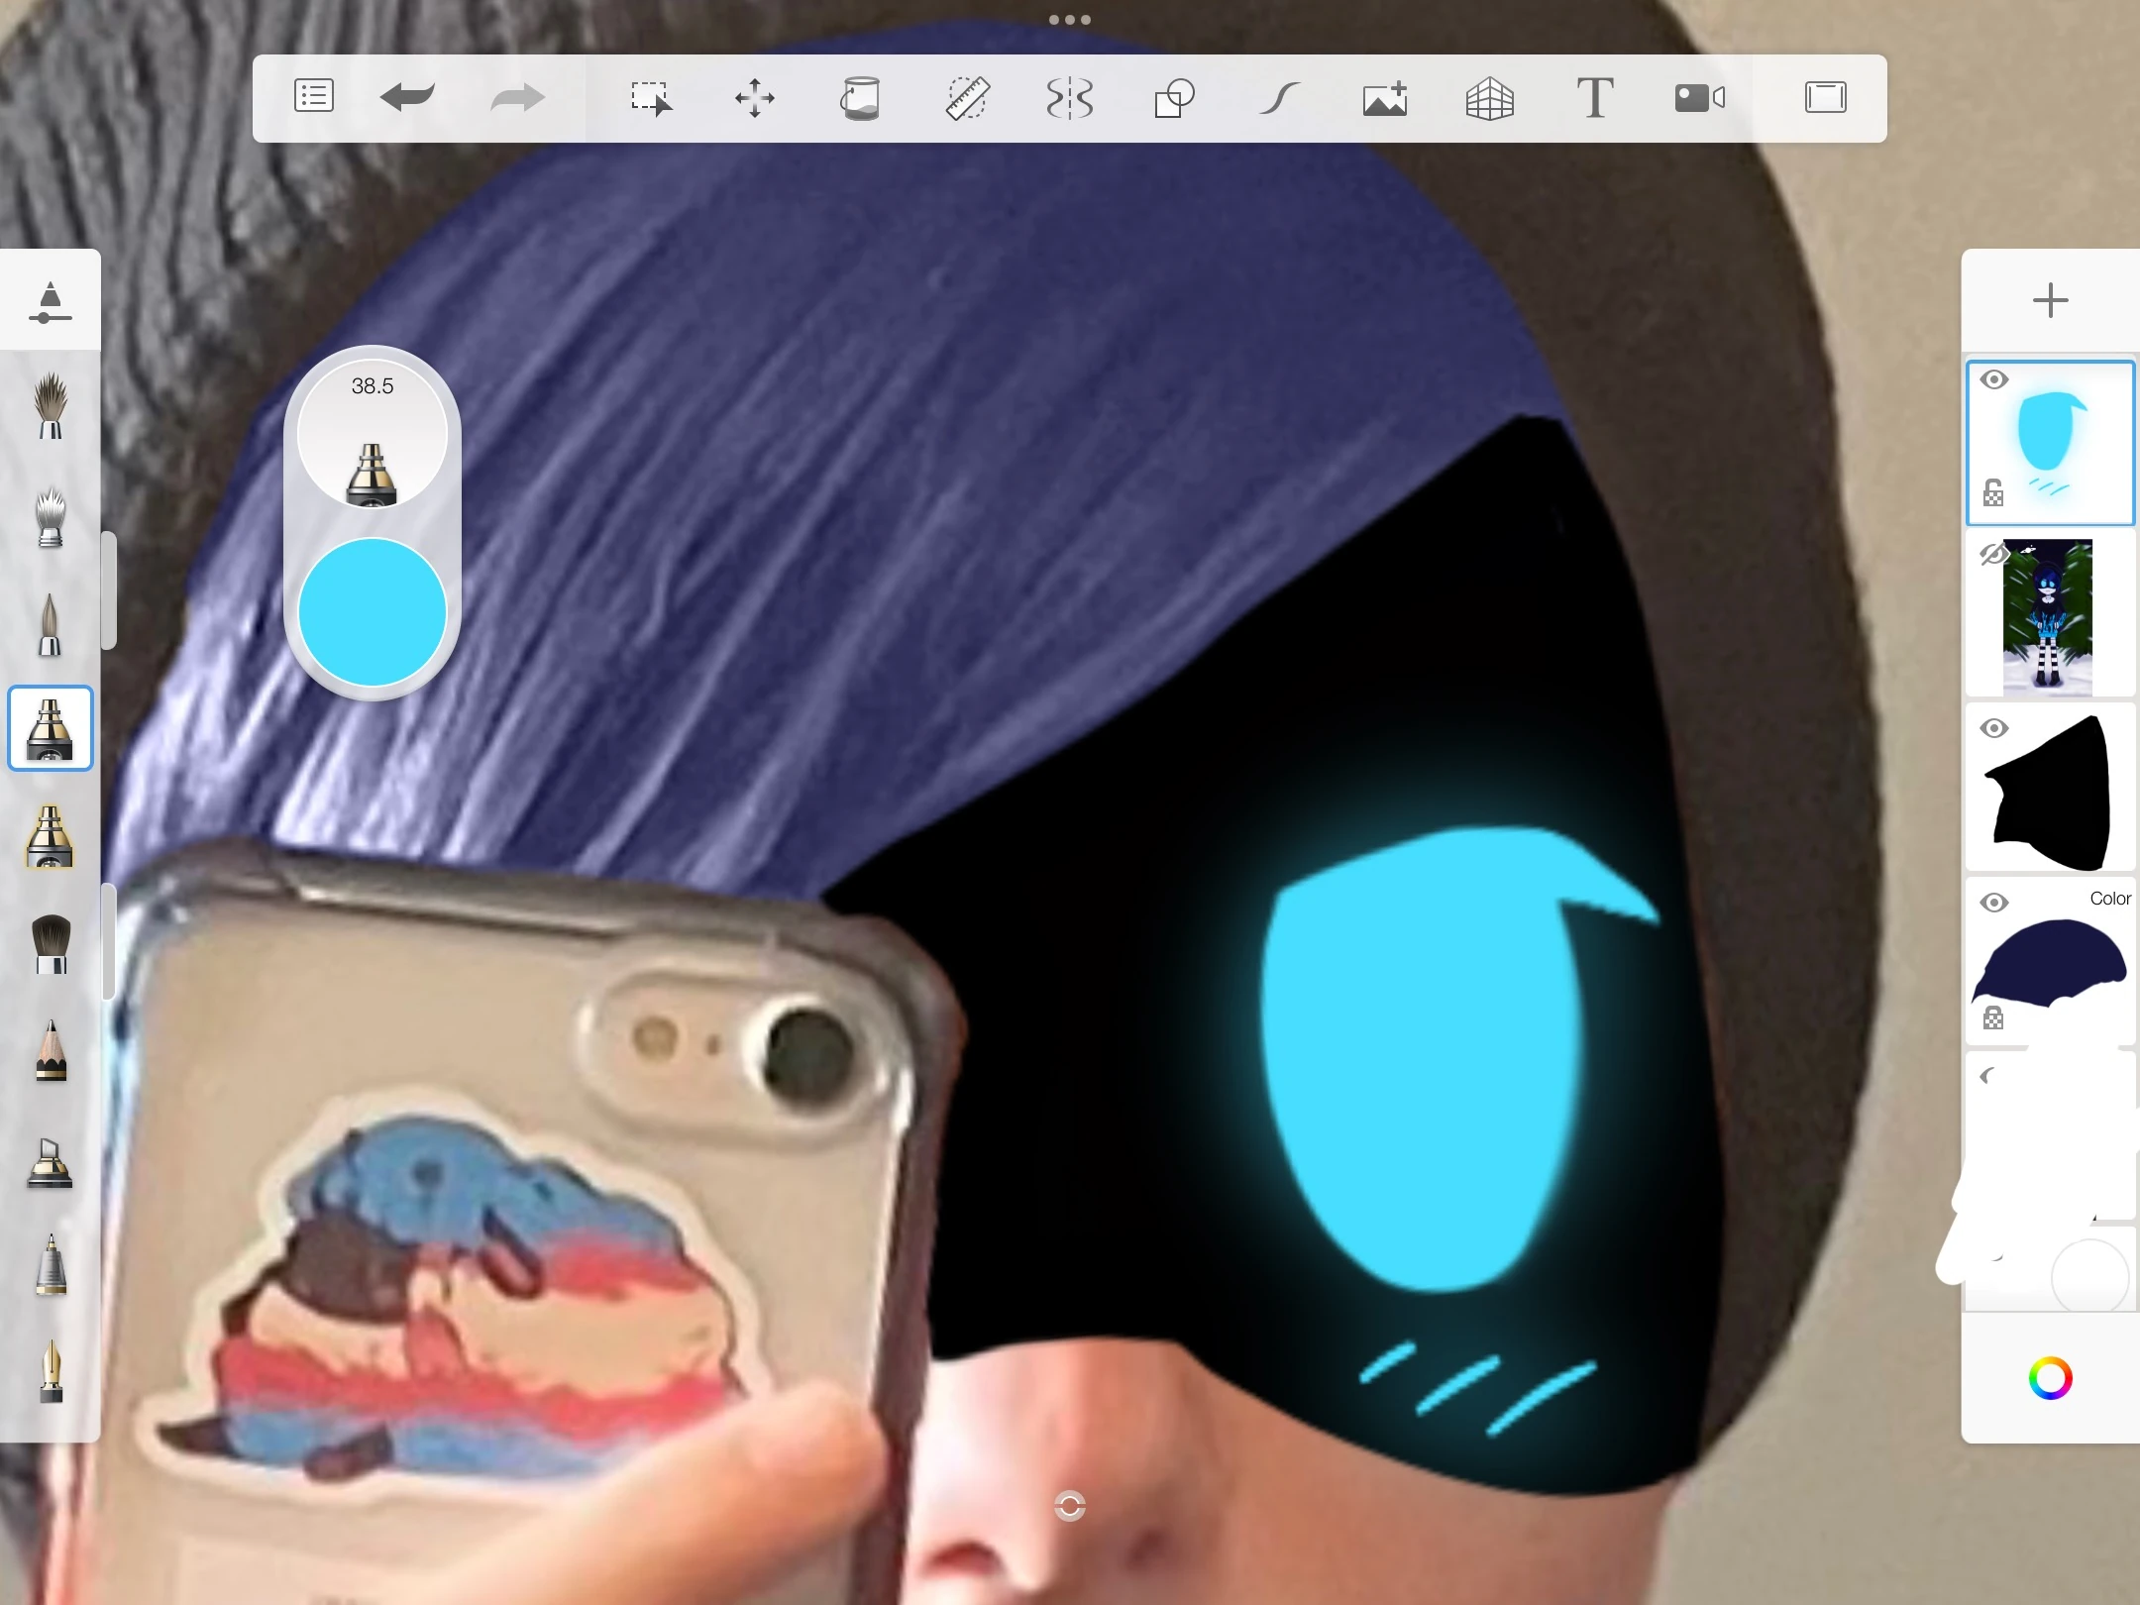The height and width of the screenshot is (1605, 2140).
Task: Add a new layer with plus button
Action: tap(2050, 300)
